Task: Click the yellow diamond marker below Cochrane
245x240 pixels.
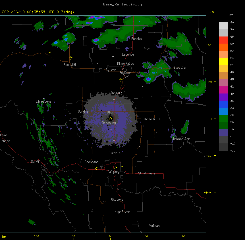Action: [97, 168]
